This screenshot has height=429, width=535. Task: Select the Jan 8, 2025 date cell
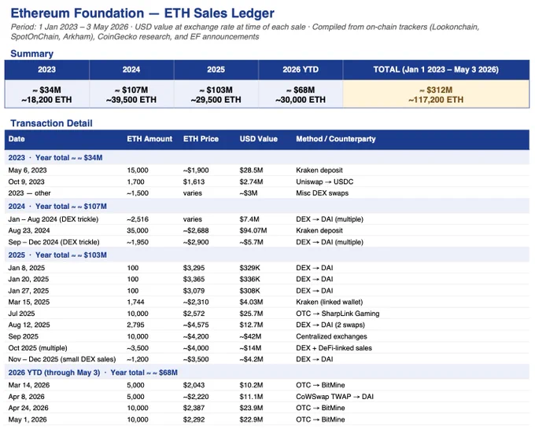click(x=26, y=268)
